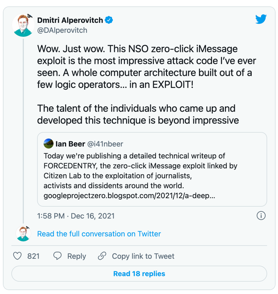Click the Copy link to Tweet text

tap(143, 256)
